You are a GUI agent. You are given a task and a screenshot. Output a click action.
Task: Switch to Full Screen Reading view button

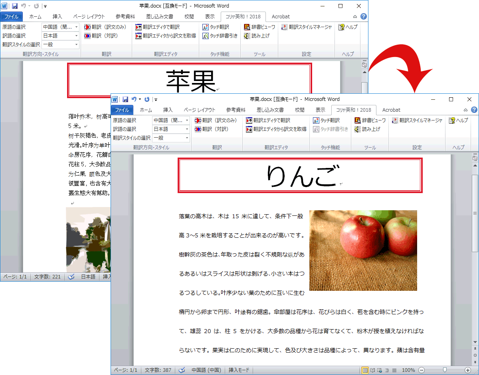click(372, 370)
